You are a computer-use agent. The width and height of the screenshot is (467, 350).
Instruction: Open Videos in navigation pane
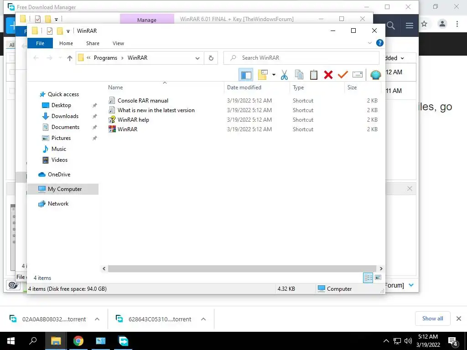click(59, 160)
